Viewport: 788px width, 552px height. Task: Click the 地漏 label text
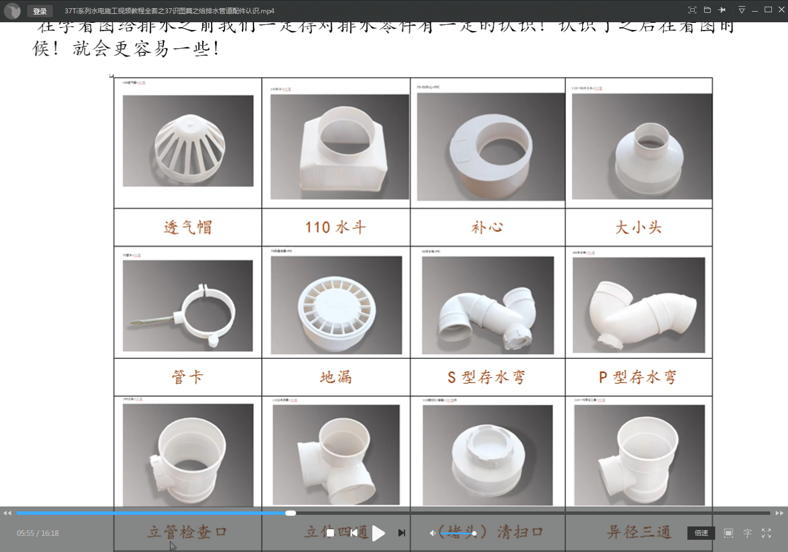[x=336, y=377]
